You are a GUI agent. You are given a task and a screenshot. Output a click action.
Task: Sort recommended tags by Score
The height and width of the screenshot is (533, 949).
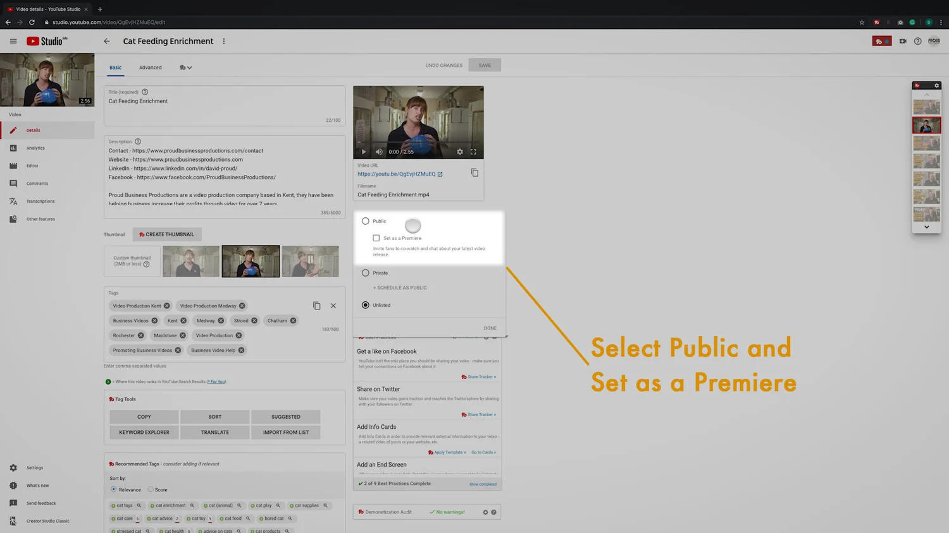[x=150, y=489]
